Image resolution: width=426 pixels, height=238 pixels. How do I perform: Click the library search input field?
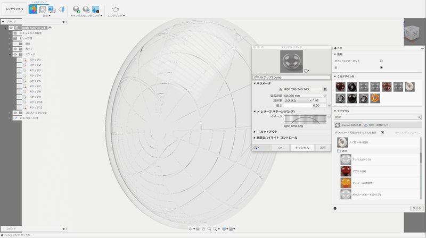point(378,117)
